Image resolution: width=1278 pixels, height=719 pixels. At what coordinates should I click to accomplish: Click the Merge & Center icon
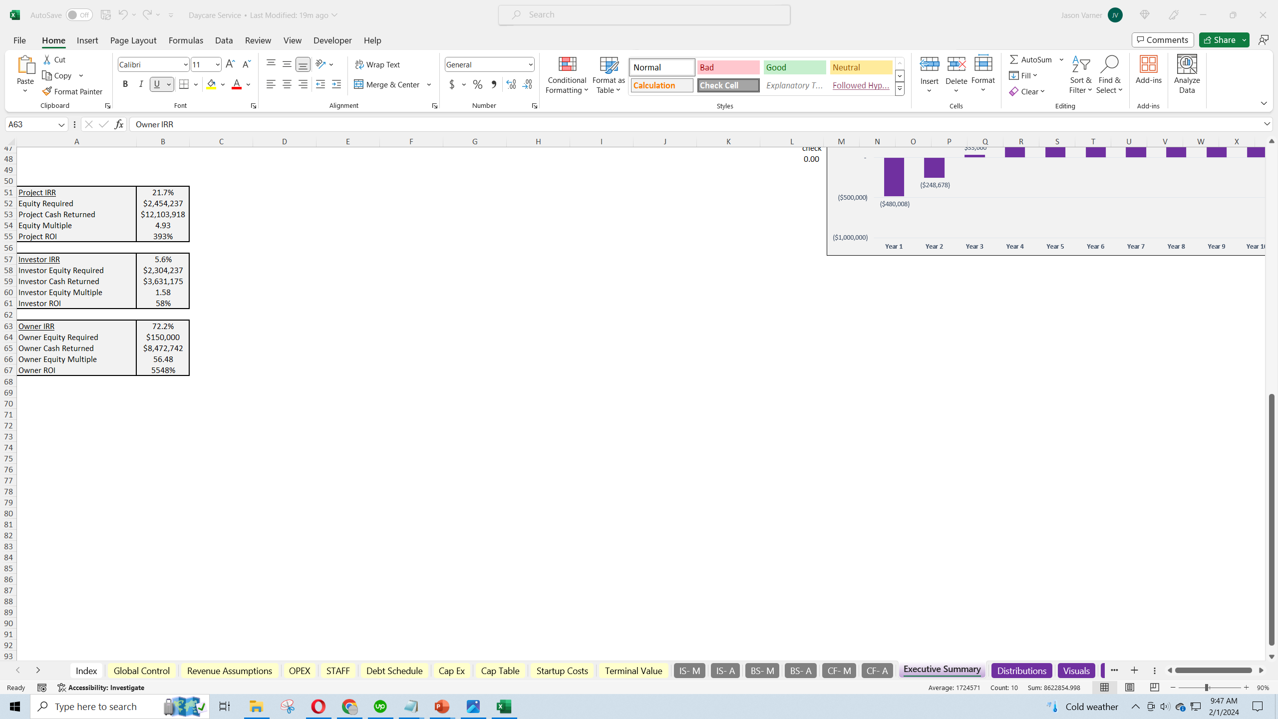coord(358,84)
